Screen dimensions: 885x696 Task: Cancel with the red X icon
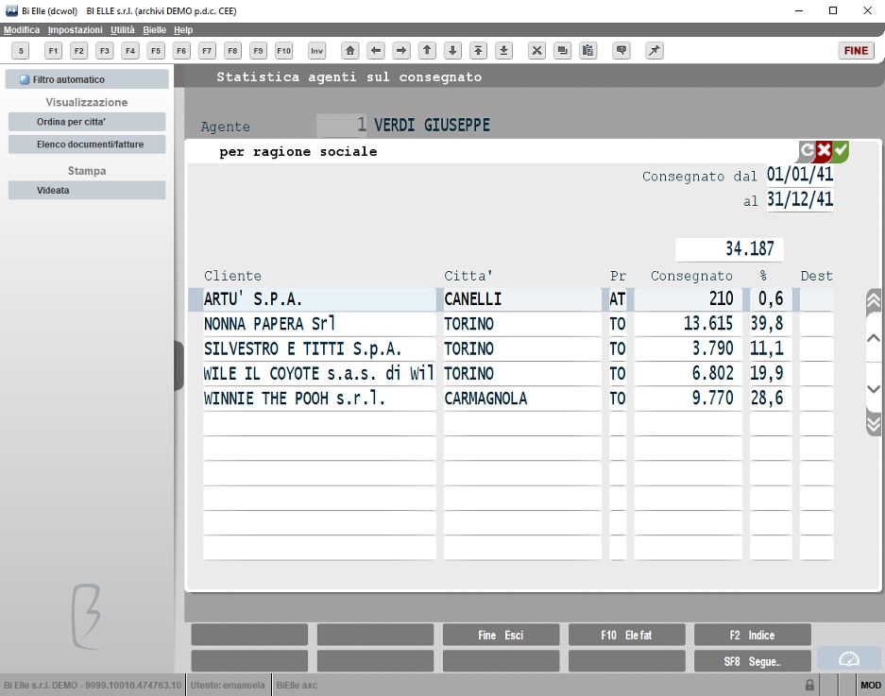[x=824, y=150]
